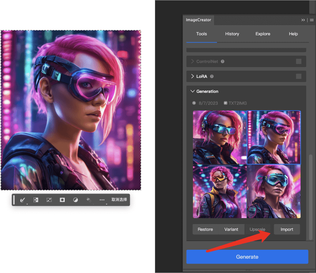The width and height of the screenshot is (316, 273).
Task: Click the mask icon in the floating toolbar
Action: pyautogui.click(x=62, y=200)
